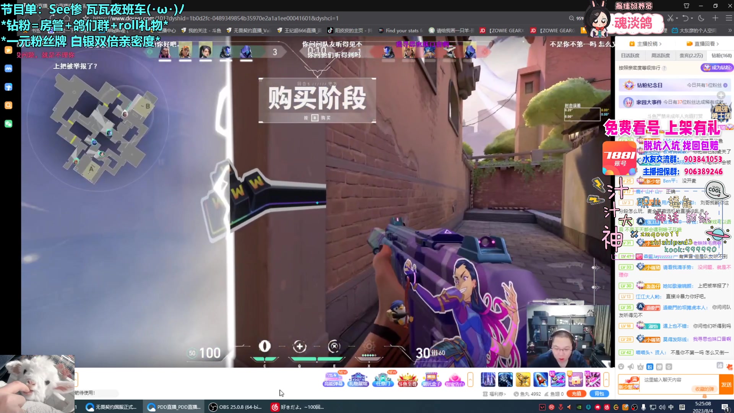The image size is (734, 413).
Task: Toggle night mode moon icon
Action: point(701,18)
